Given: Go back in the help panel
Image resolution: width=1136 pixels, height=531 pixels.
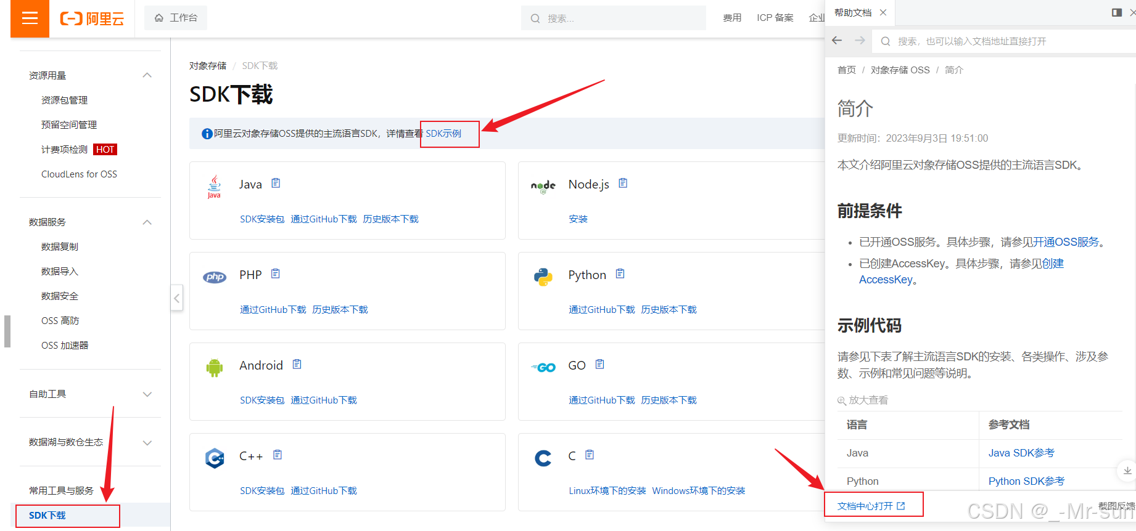Looking at the screenshot, I should (837, 41).
